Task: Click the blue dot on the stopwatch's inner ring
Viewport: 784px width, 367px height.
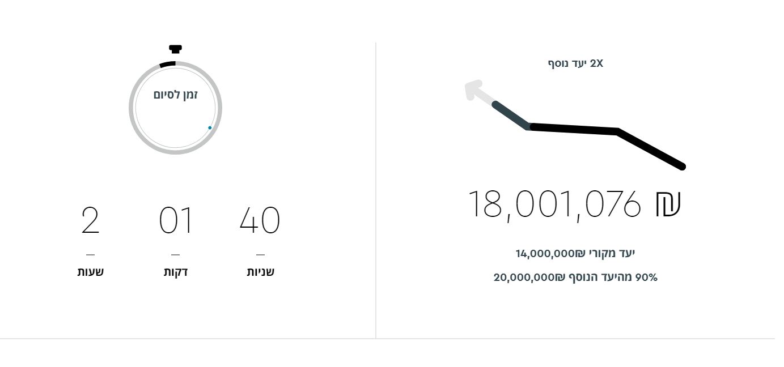Action: (210, 128)
